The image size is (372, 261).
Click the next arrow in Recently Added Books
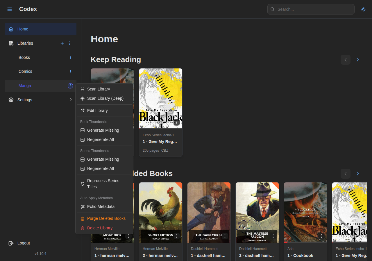tap(357, 174)
